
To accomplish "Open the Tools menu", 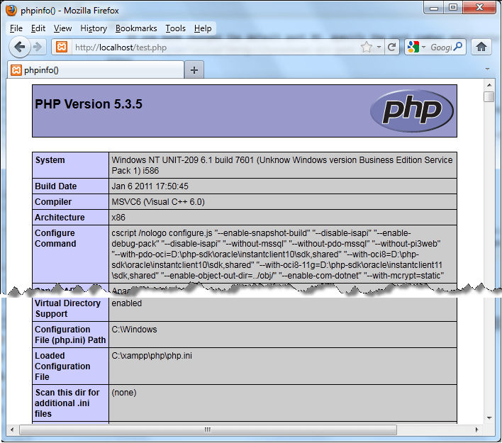I will 175,28.
